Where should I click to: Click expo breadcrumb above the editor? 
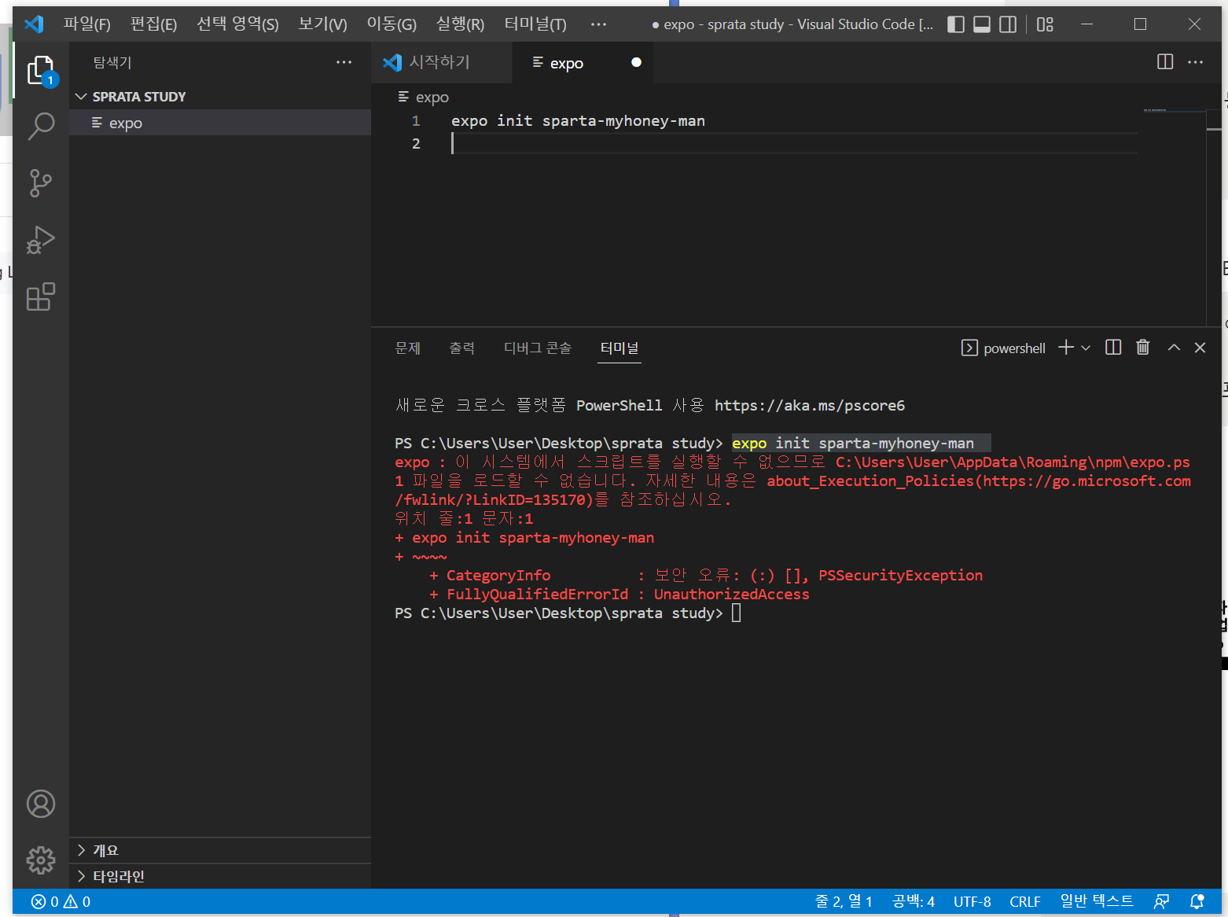(432, 97)
